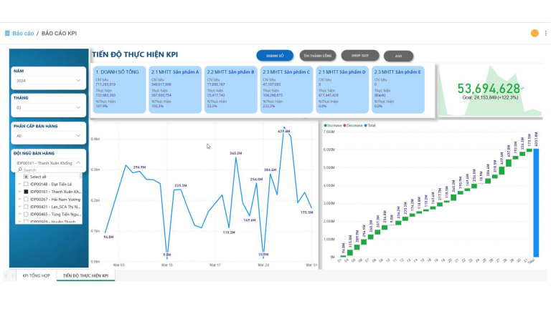This screenshot has height=309, width=551.
Task: Select the TIẾN ĐỘ THỰC HIỆN KPI tab
Action: point(85,275)
